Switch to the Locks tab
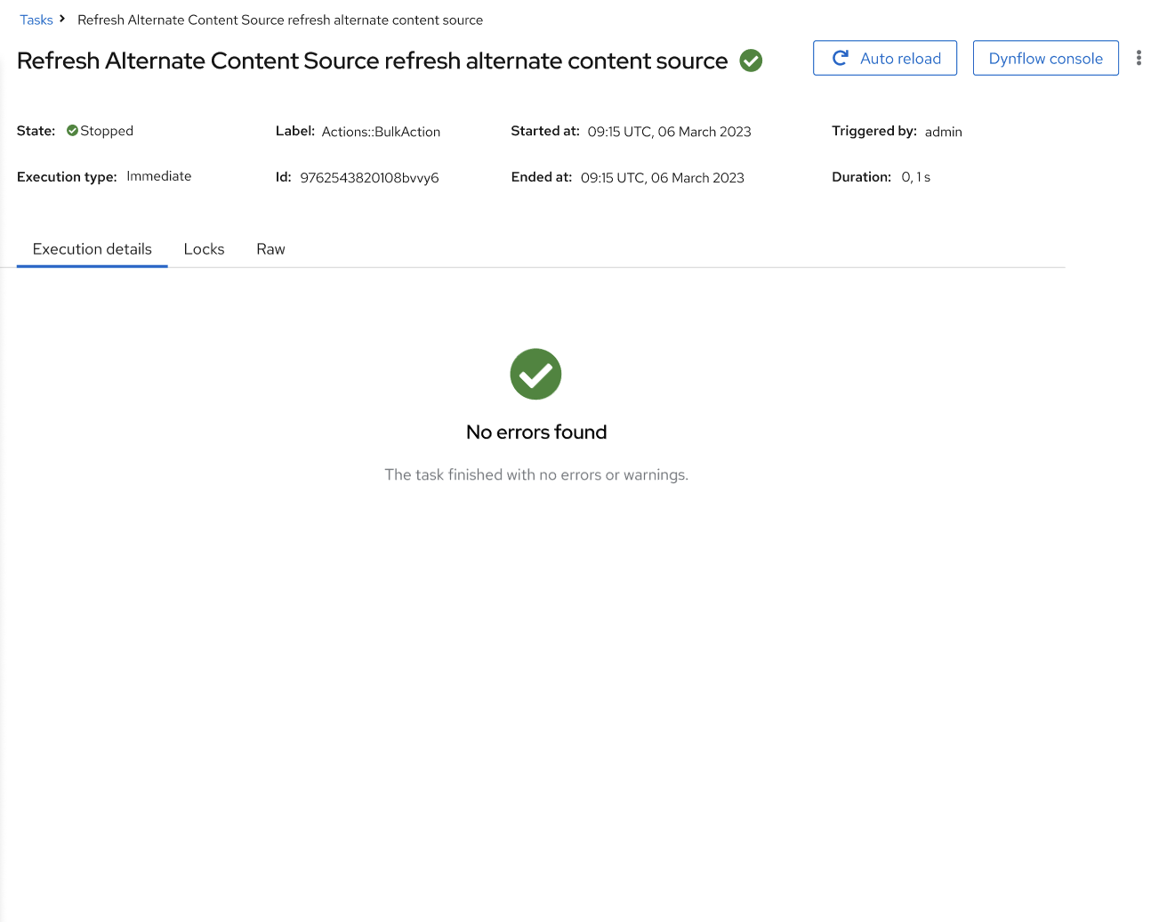The width and height of the screenshot is (1167, 922). tap(204, 249)
